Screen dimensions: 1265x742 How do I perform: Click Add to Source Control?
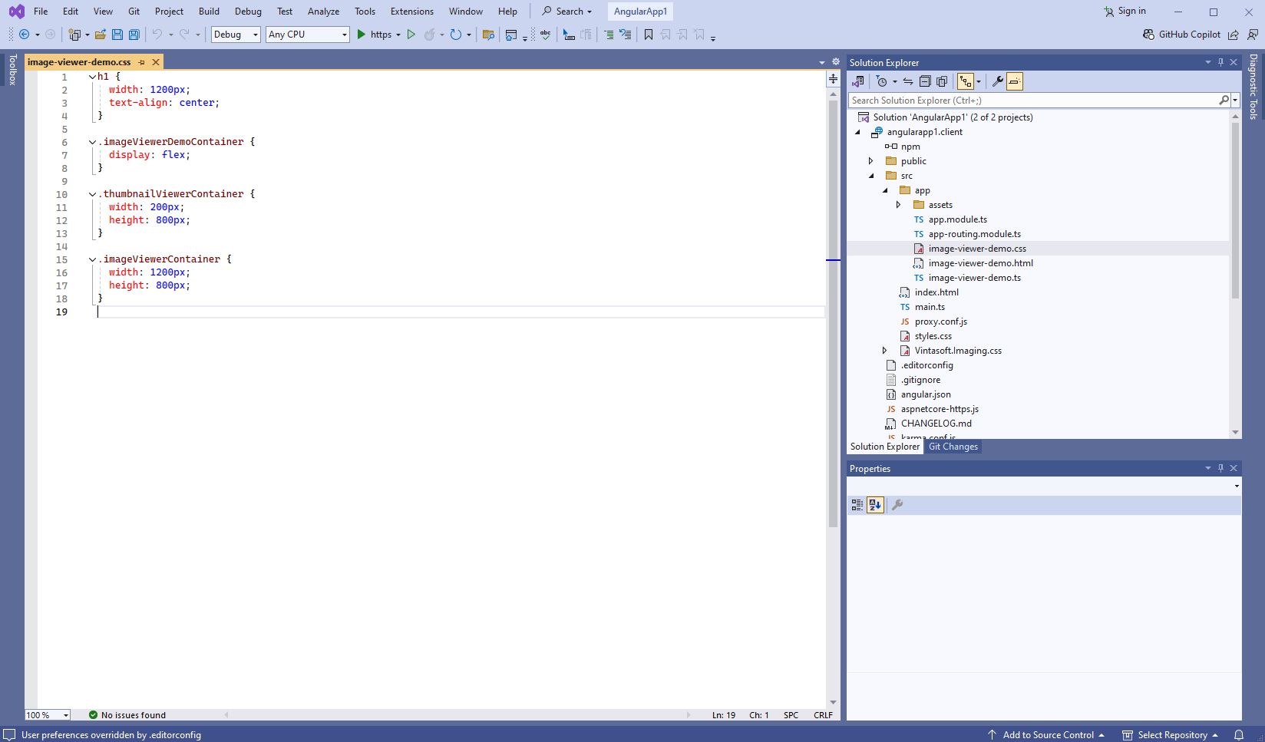1047,734
